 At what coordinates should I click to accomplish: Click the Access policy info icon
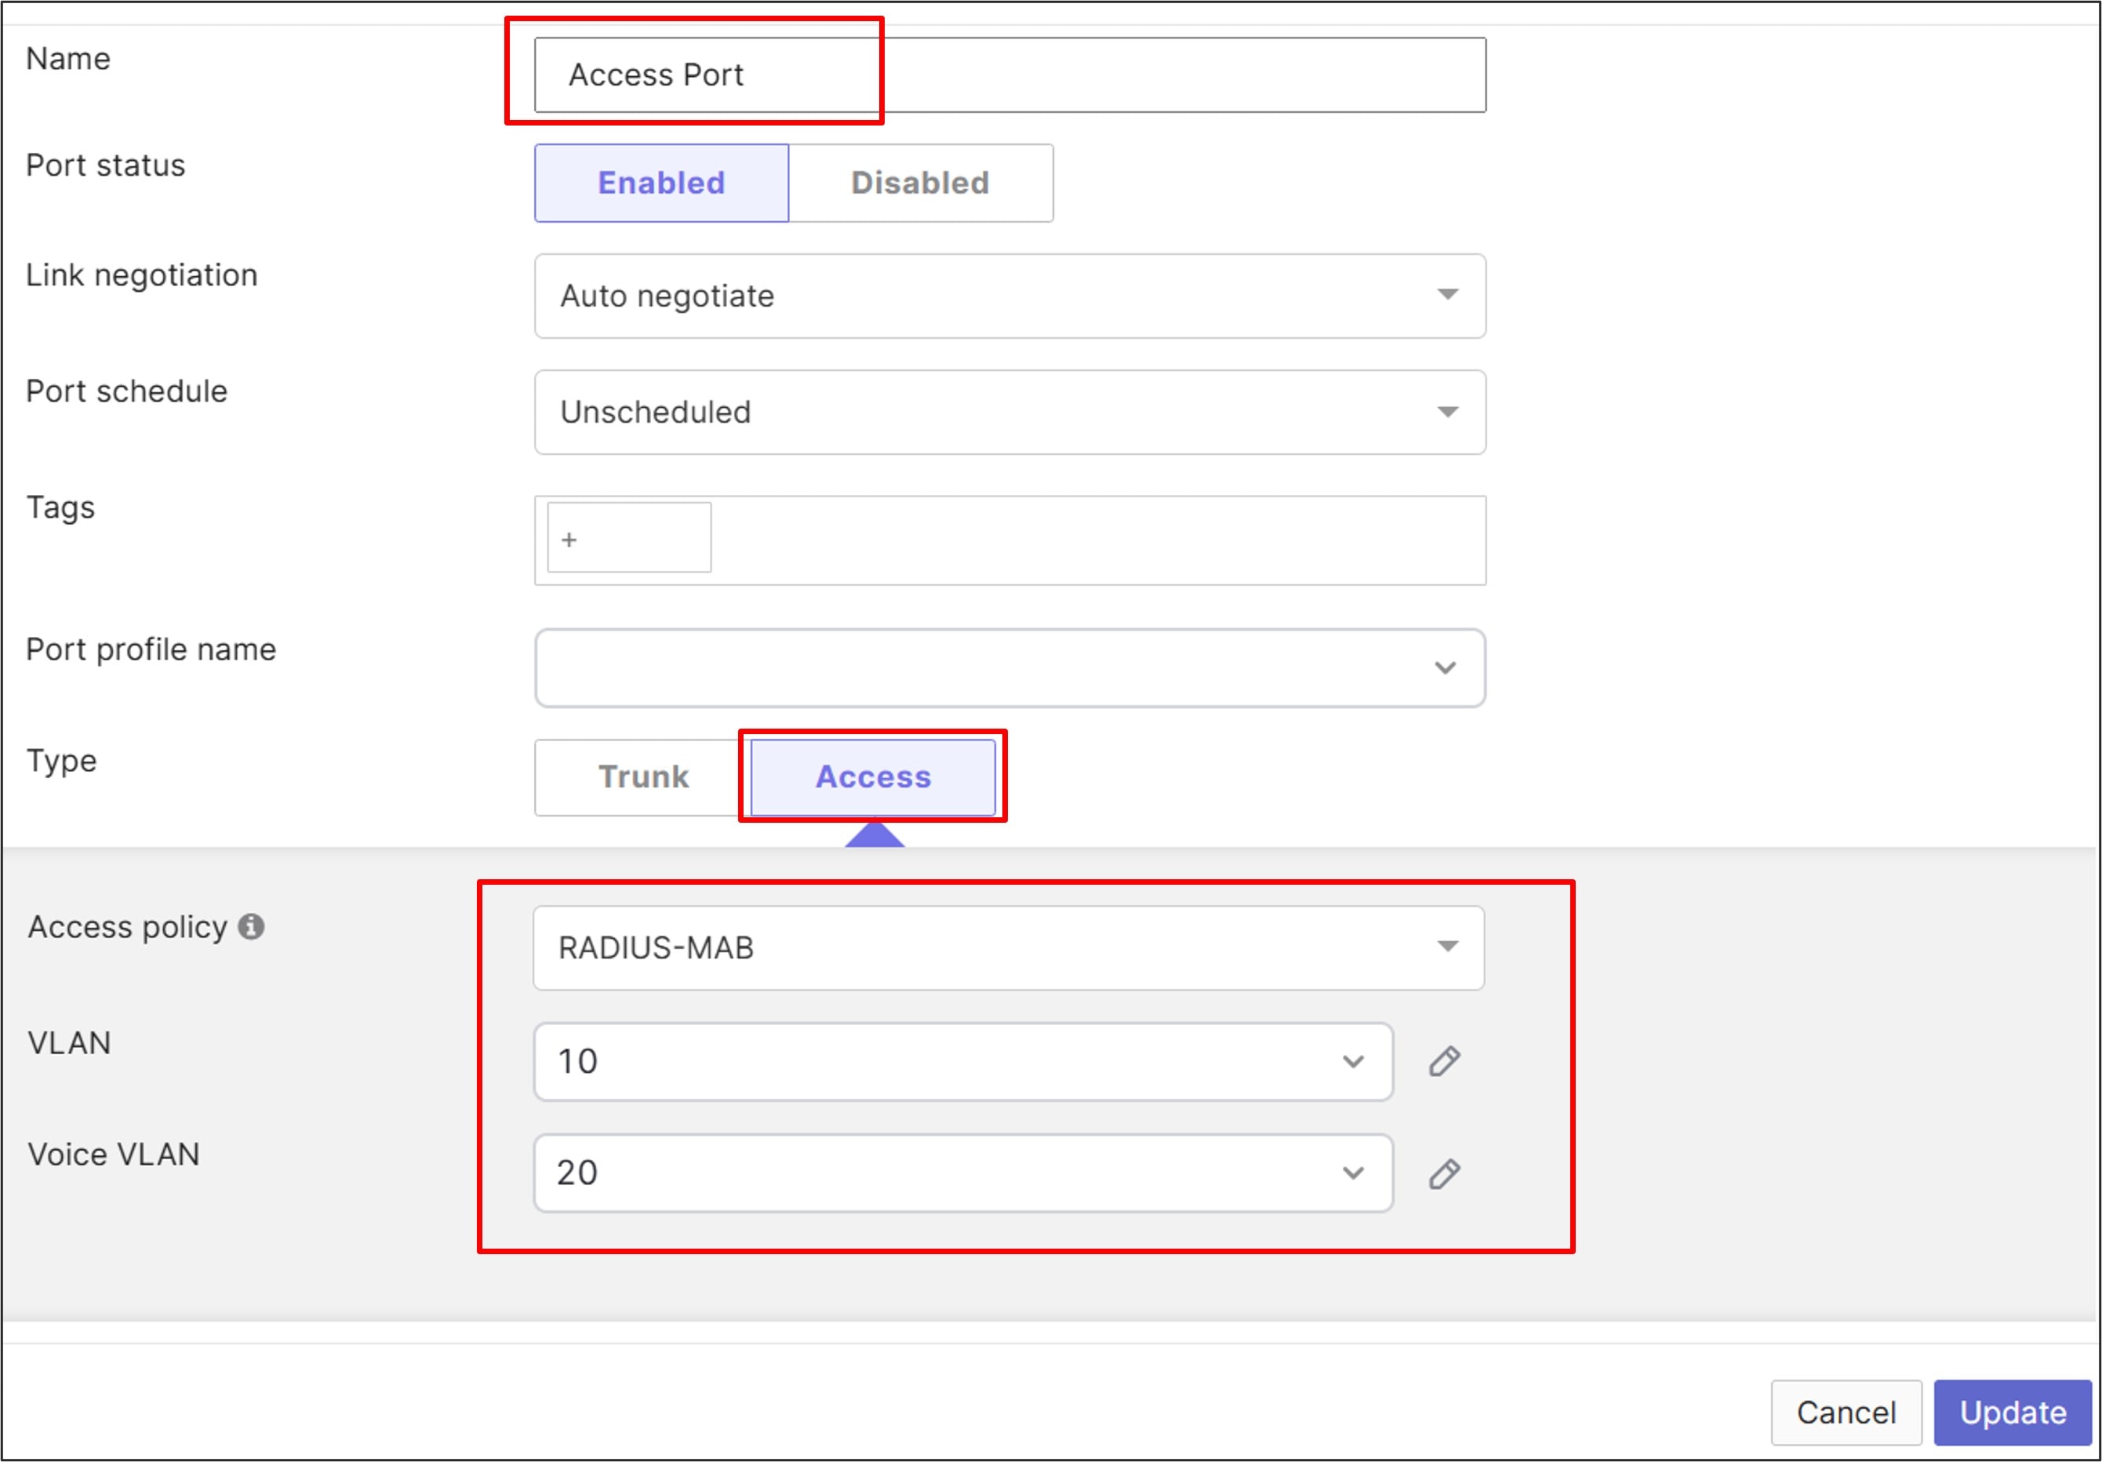(252, 926)
